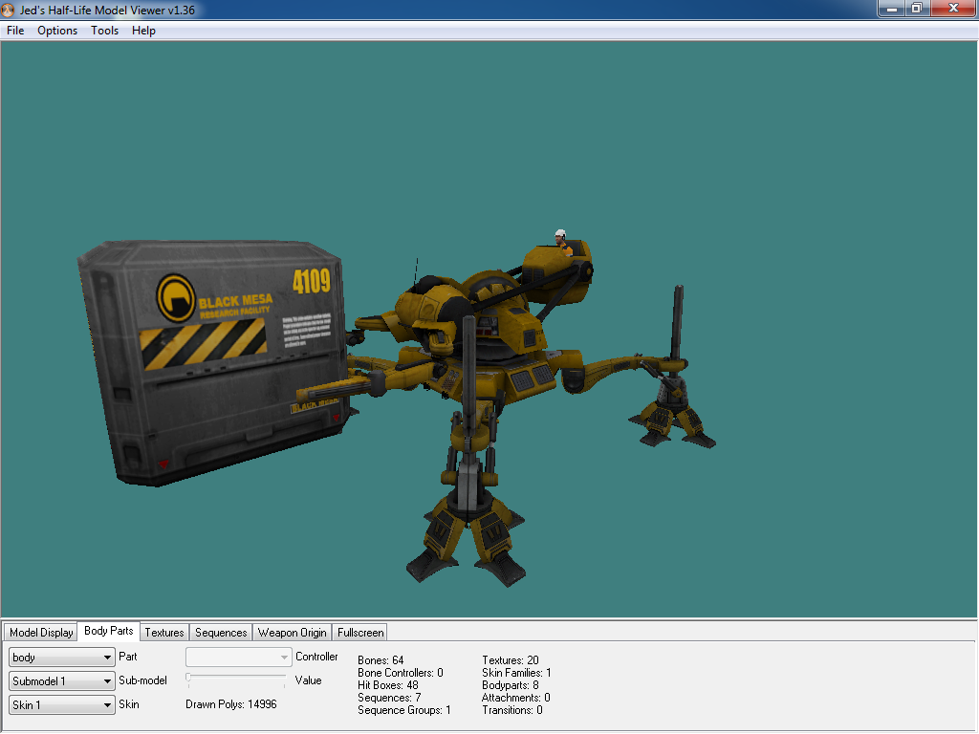Viewport: 979px width, 734px height.
Task: Open the Fullscreen tab
Action: 360,633
